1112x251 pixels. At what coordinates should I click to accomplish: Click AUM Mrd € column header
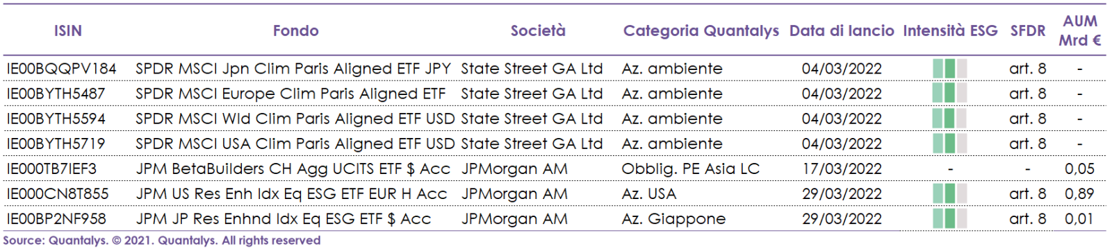point(1080,31)
